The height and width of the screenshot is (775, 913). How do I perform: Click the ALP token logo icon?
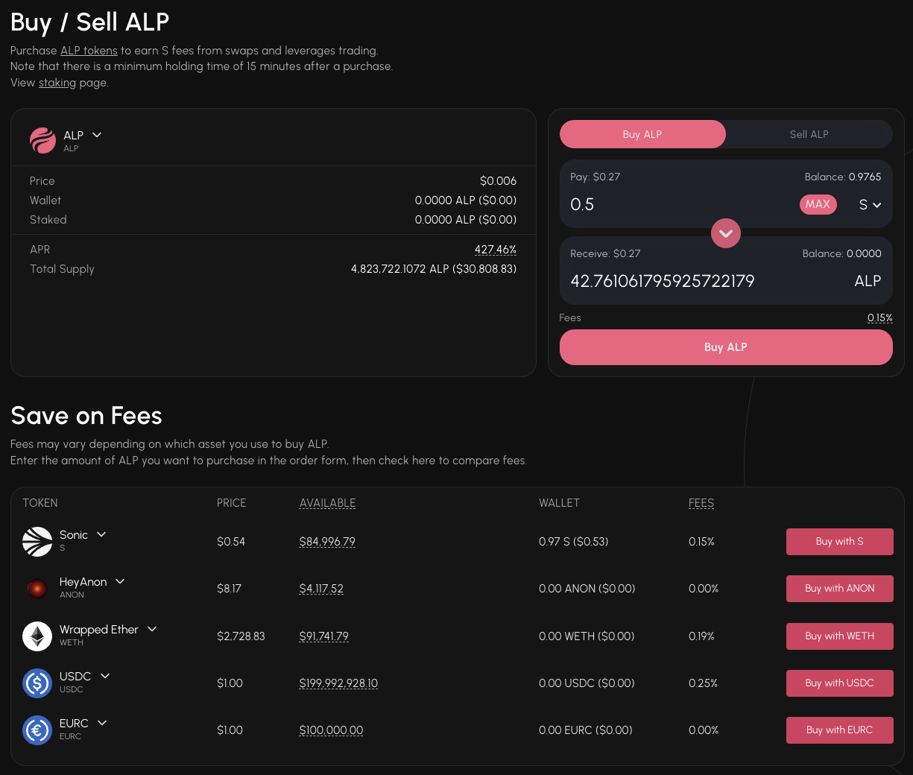pyautogui.click(x=42, y=140)
